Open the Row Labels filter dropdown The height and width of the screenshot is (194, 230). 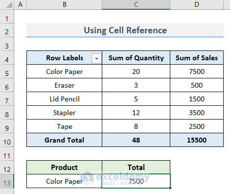click(x=96, y=58)
